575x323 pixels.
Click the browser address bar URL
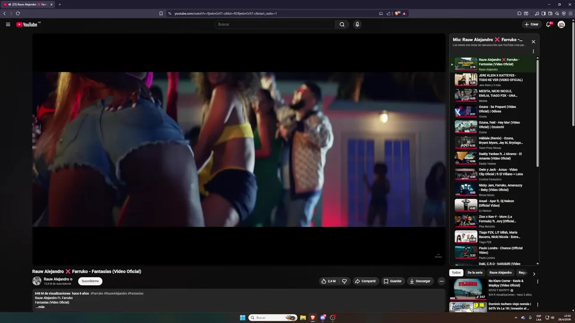coord(226,13)
